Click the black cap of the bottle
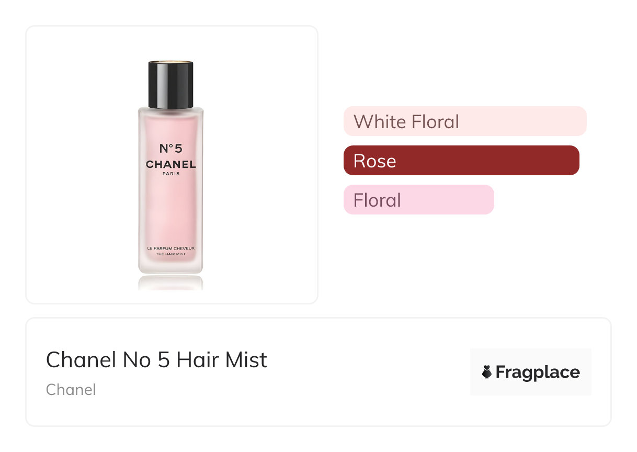637x452 pixels. point(170,85)
